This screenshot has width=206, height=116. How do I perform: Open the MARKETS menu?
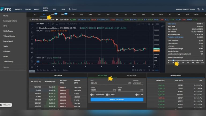(x=18, y=9)
